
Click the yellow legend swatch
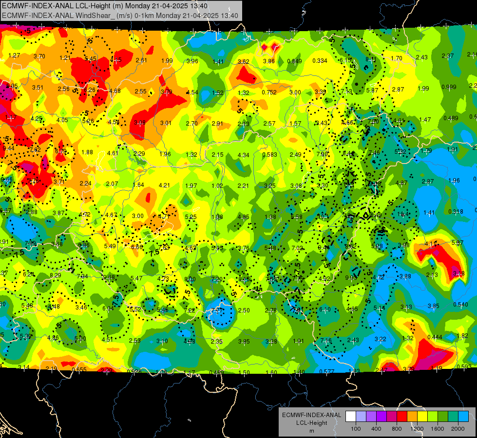click(x=422, y=417)
